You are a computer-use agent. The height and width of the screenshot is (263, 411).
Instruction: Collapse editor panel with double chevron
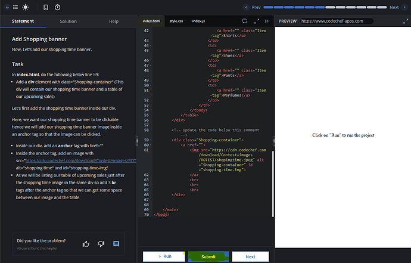pyautogui.click(x=267, y=21)
